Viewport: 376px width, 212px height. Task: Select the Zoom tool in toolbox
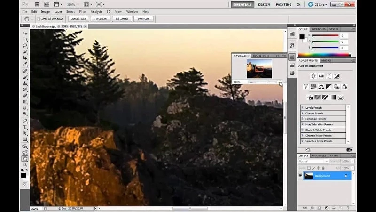click(x=24, y=165)
